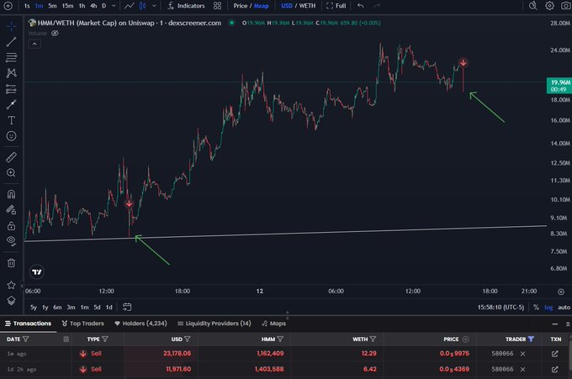Toggle hide all drawings eye icon
572x379 pixels.
click(11, 241)
